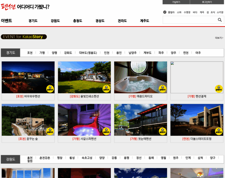Open the 충청도 navigation menu
225x178 pixels.
[78, 21]
